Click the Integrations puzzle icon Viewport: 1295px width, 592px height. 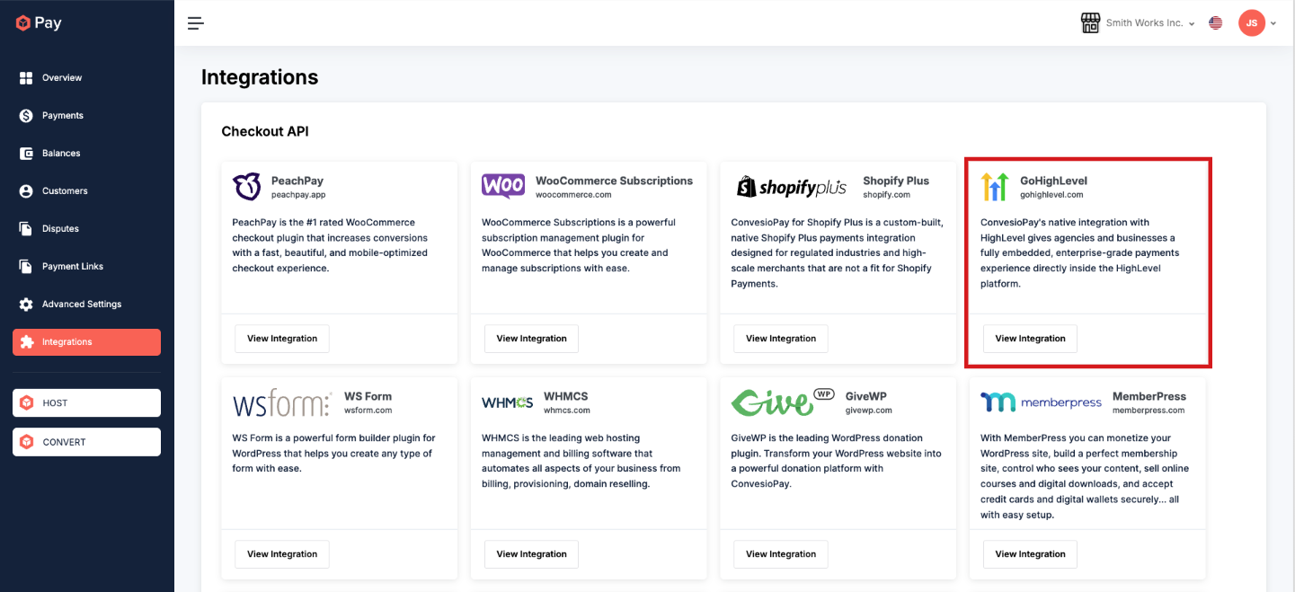(27, 342)
